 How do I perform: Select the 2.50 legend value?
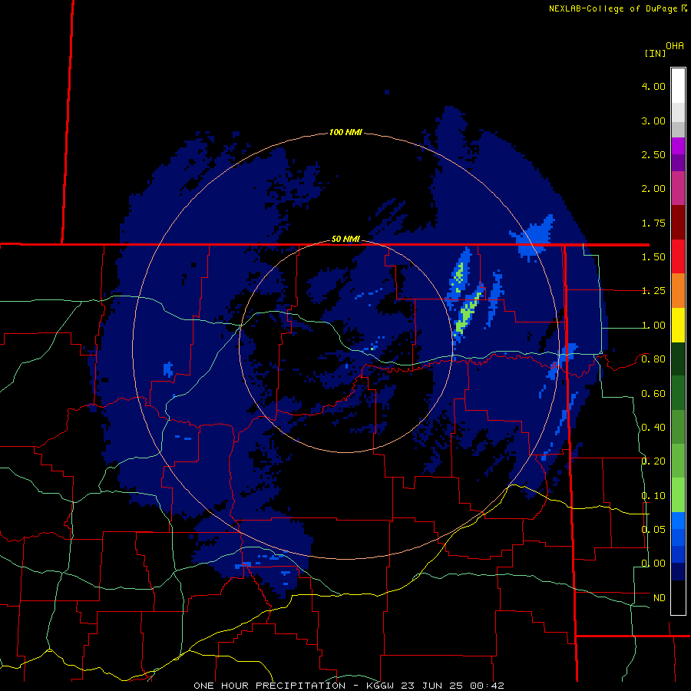[x=653, y=154]
